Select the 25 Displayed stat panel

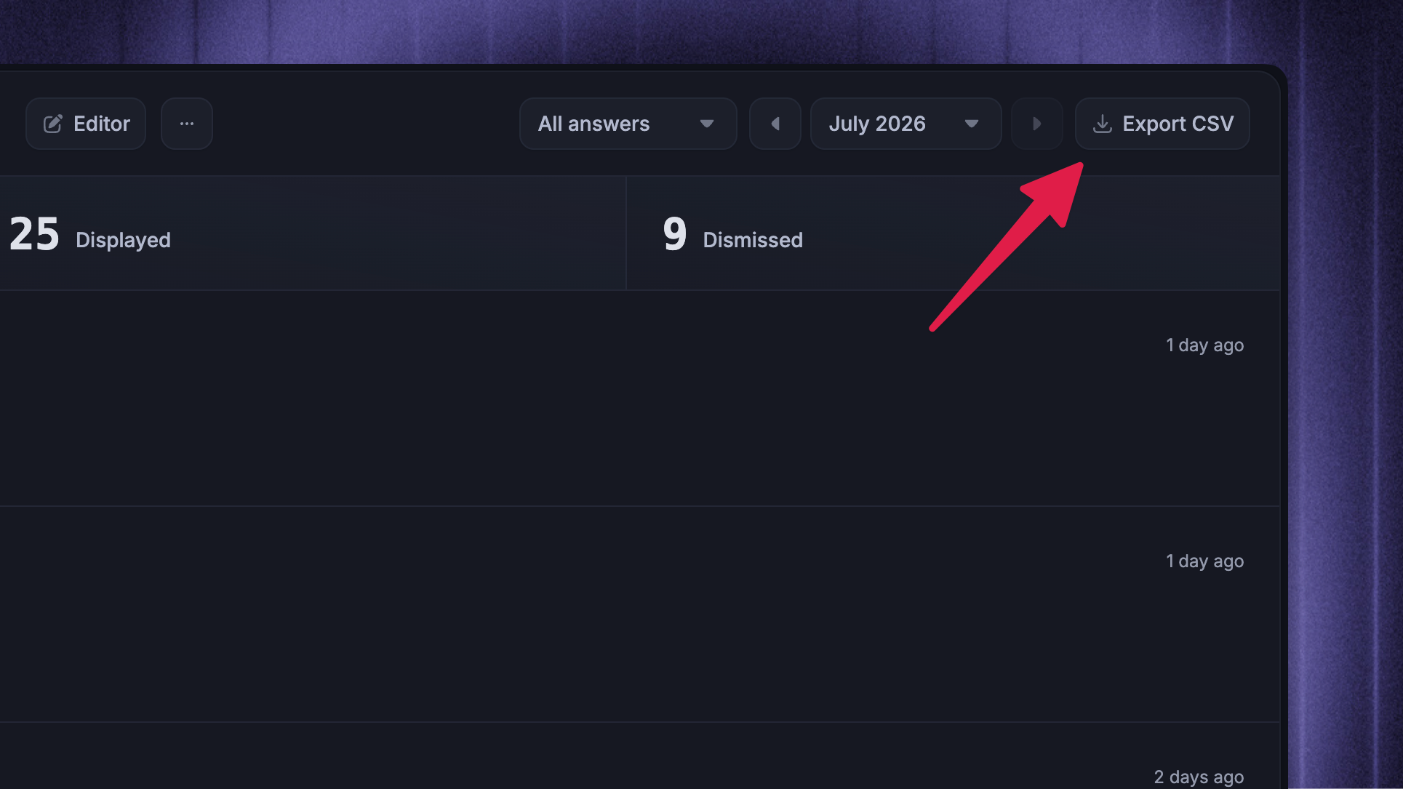pos(313,233)
